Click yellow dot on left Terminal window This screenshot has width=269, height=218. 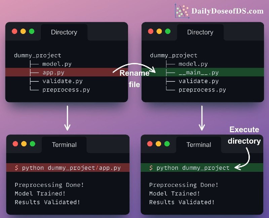pyautogui.click(x=24, y=144)
